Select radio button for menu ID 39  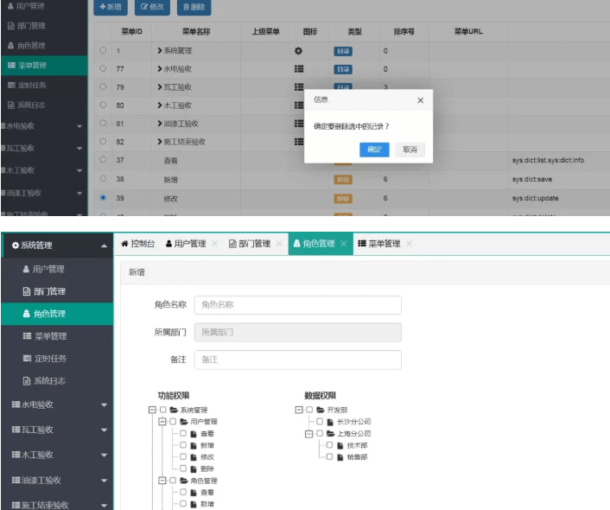point(103,197)
